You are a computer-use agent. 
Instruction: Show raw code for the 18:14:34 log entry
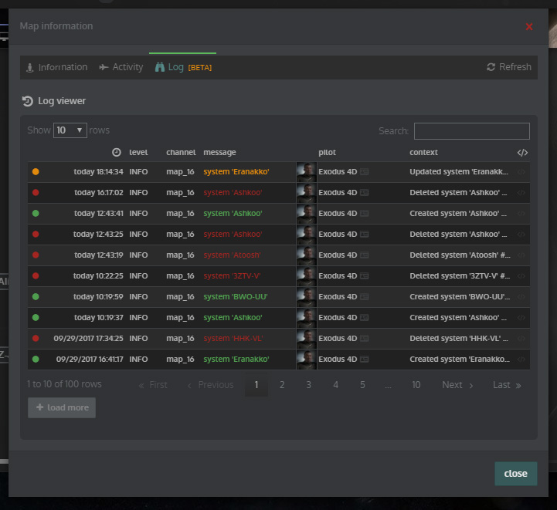(522, 172)
